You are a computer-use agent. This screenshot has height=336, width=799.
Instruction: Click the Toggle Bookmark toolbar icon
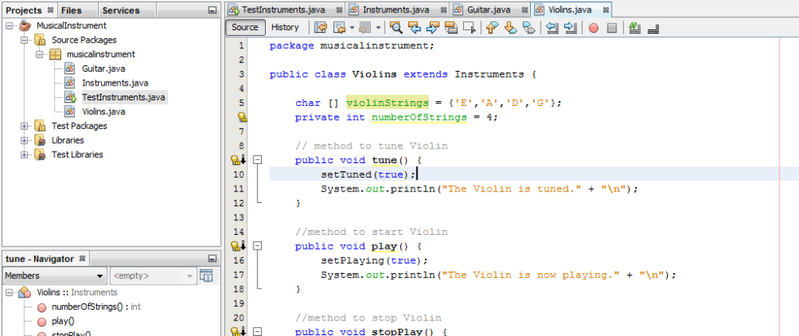coord(528,28)
